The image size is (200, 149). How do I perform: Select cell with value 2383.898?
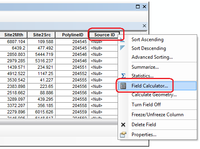pos(14,86)
